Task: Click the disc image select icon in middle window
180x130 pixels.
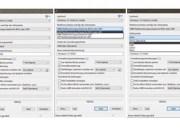Action: click(119, 70)
